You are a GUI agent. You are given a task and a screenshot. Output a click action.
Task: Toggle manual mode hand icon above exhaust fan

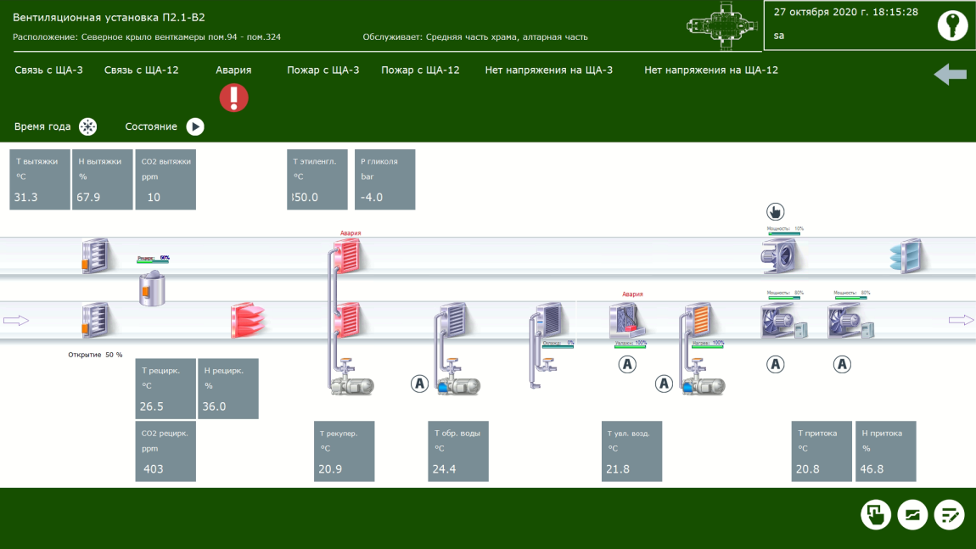(775, 212)
